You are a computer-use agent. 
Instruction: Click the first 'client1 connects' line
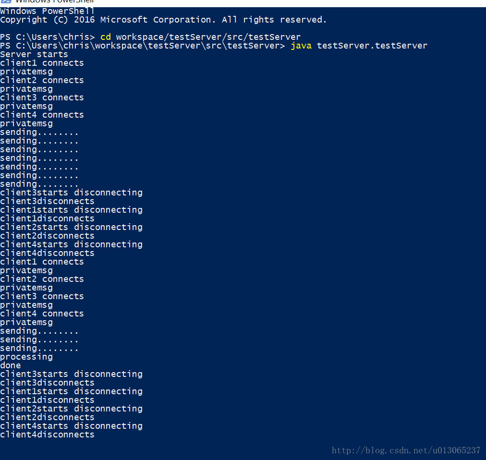tap(42, 63)
